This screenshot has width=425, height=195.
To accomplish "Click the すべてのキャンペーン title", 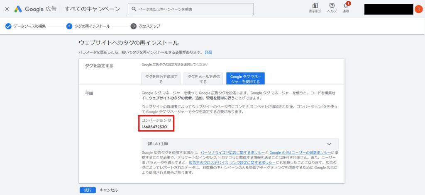I will click(x=92, y=9).
